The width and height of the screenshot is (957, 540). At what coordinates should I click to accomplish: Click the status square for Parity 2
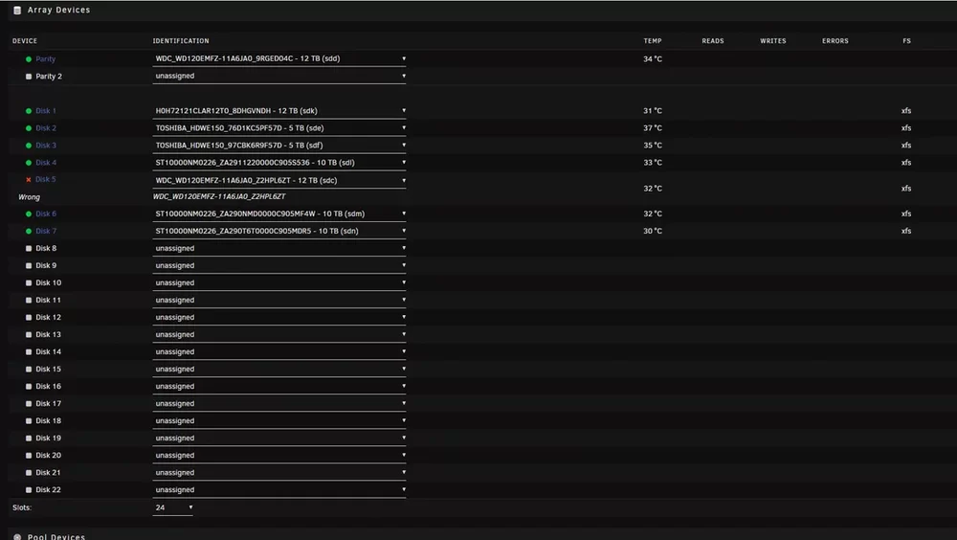[x=29, y=77]
